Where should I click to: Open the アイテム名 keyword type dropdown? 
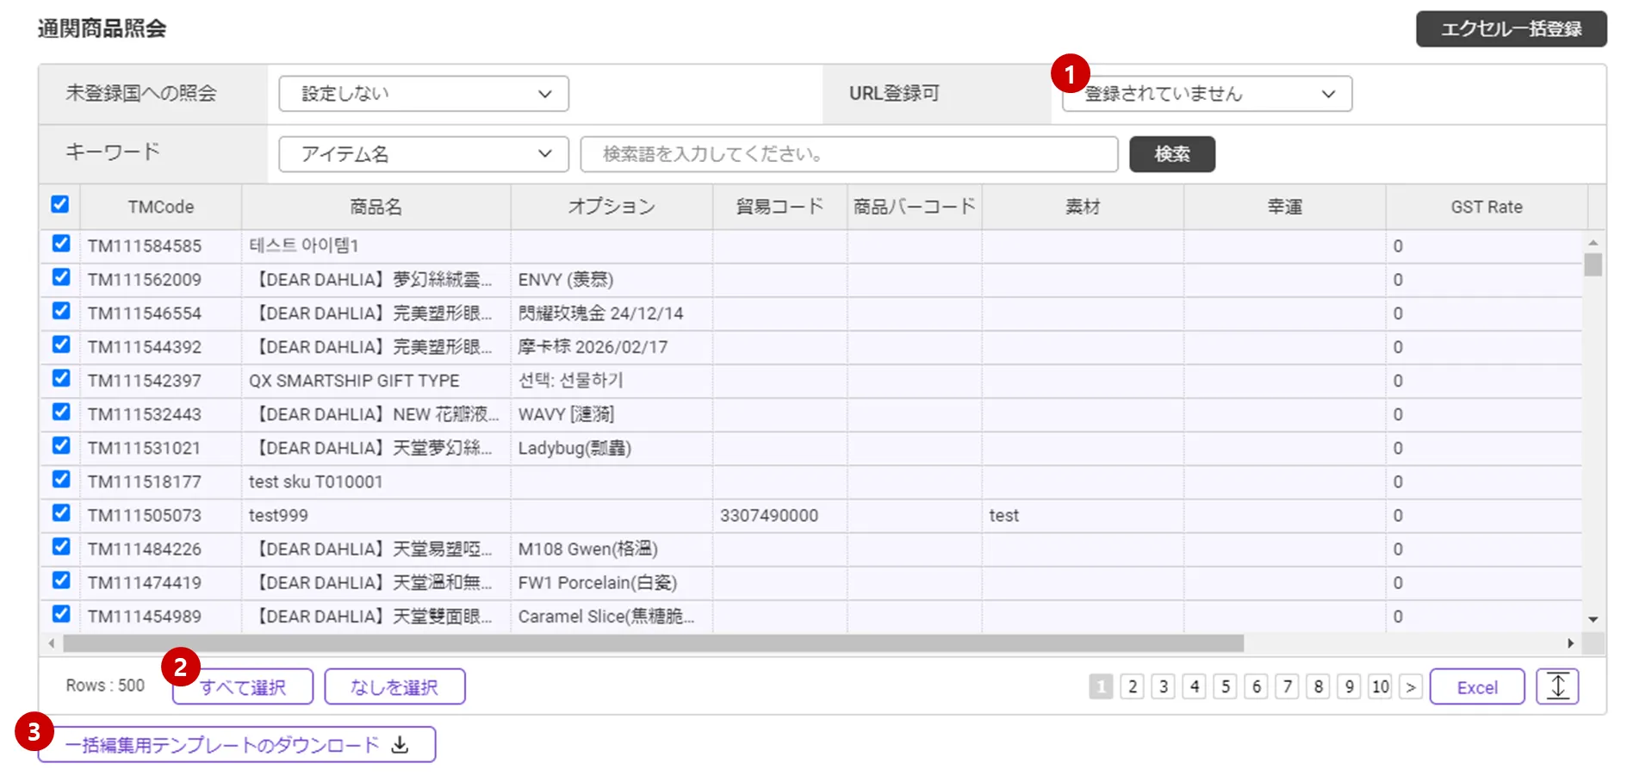click(424, 154)
